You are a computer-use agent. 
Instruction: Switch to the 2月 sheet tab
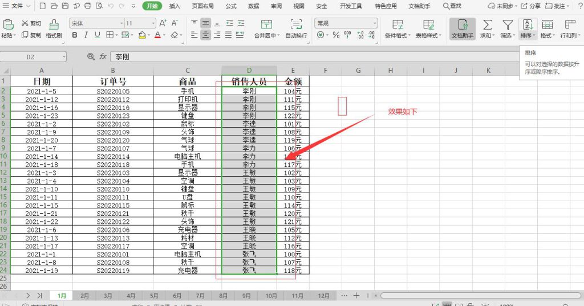[85, 296]
